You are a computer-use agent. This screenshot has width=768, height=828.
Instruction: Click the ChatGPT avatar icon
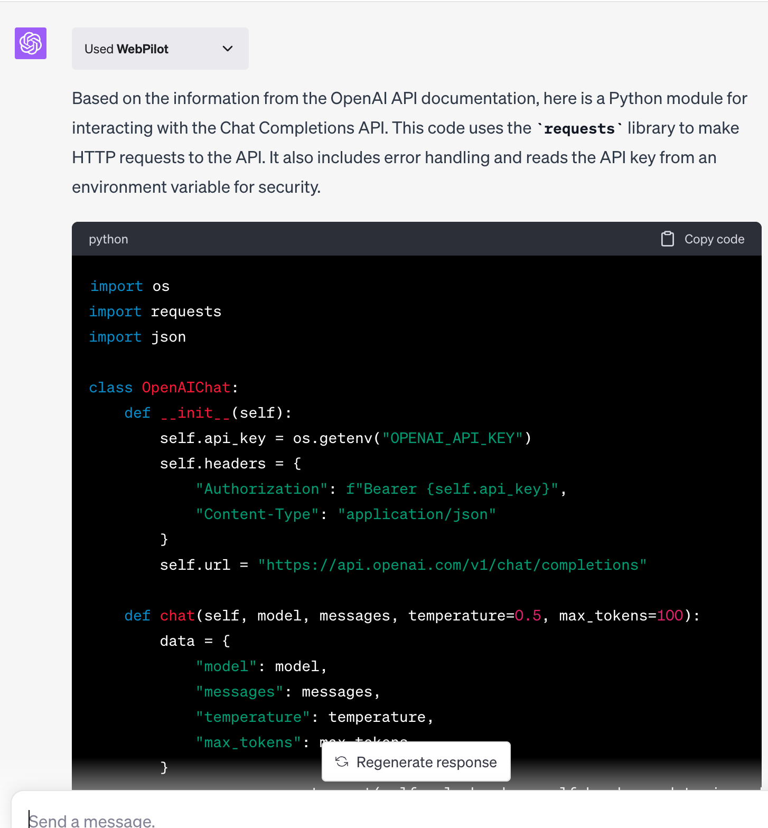click(31, 43)
